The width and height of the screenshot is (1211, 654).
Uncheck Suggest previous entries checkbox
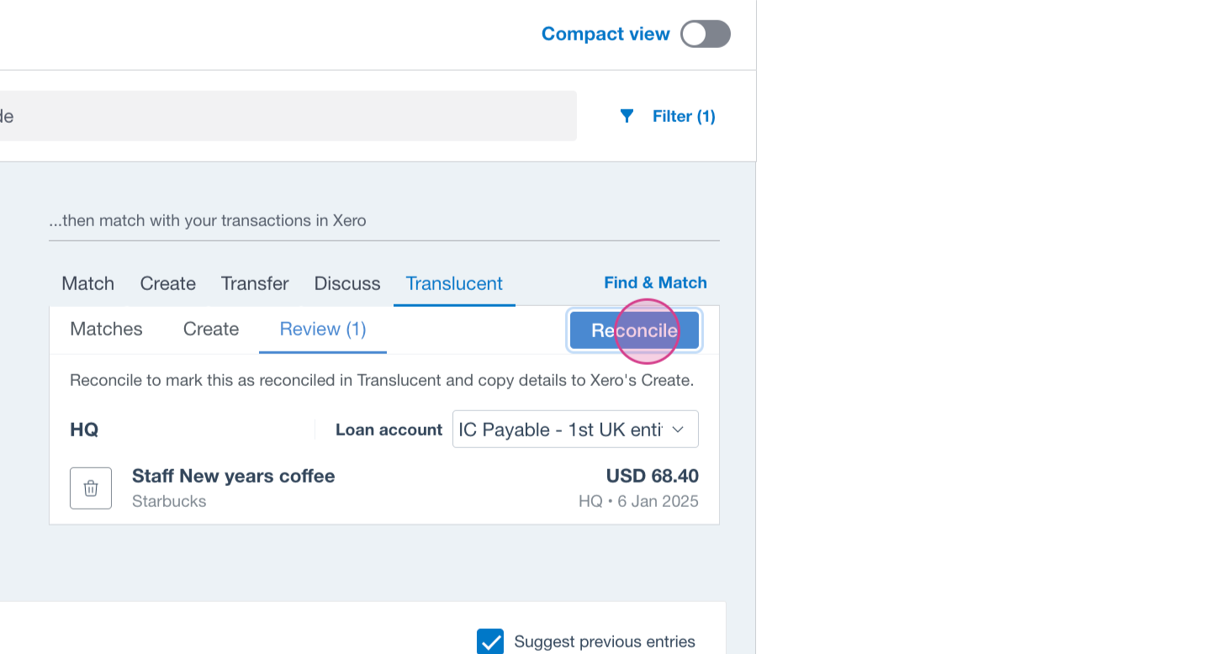[490, 641]
